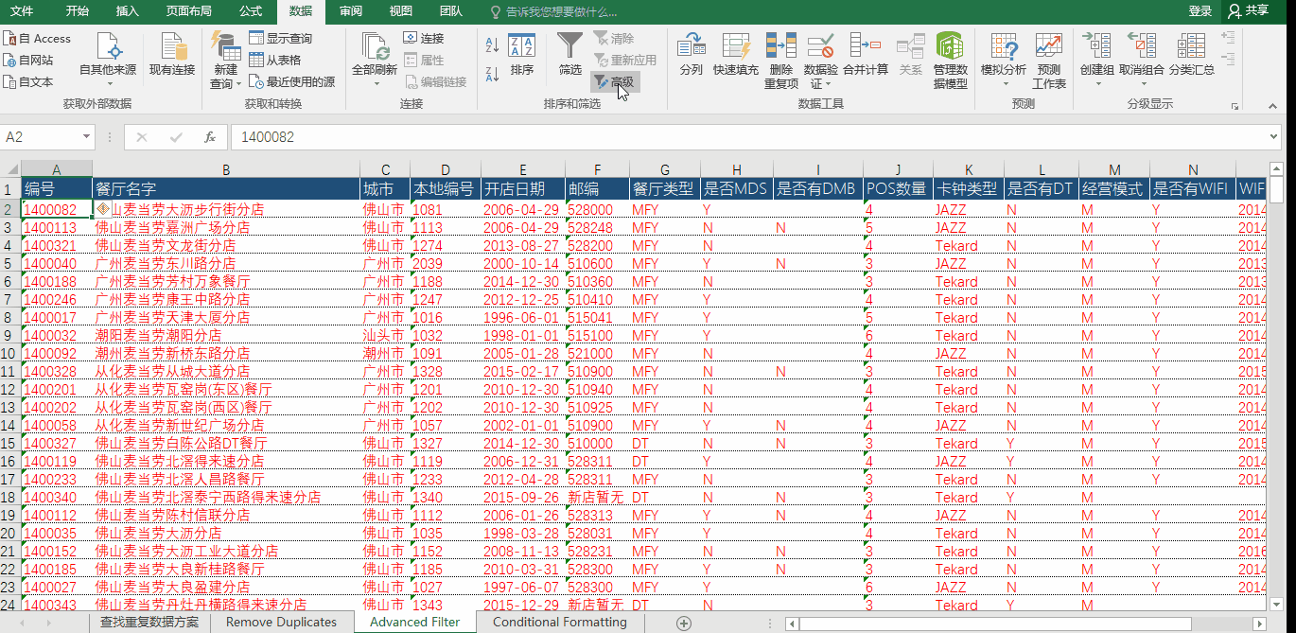Image resolution: width=1296 pixels, height=633 pixels.
Task: Import data from Access icon
Action: pyautogui.click(x=36, y=39)
